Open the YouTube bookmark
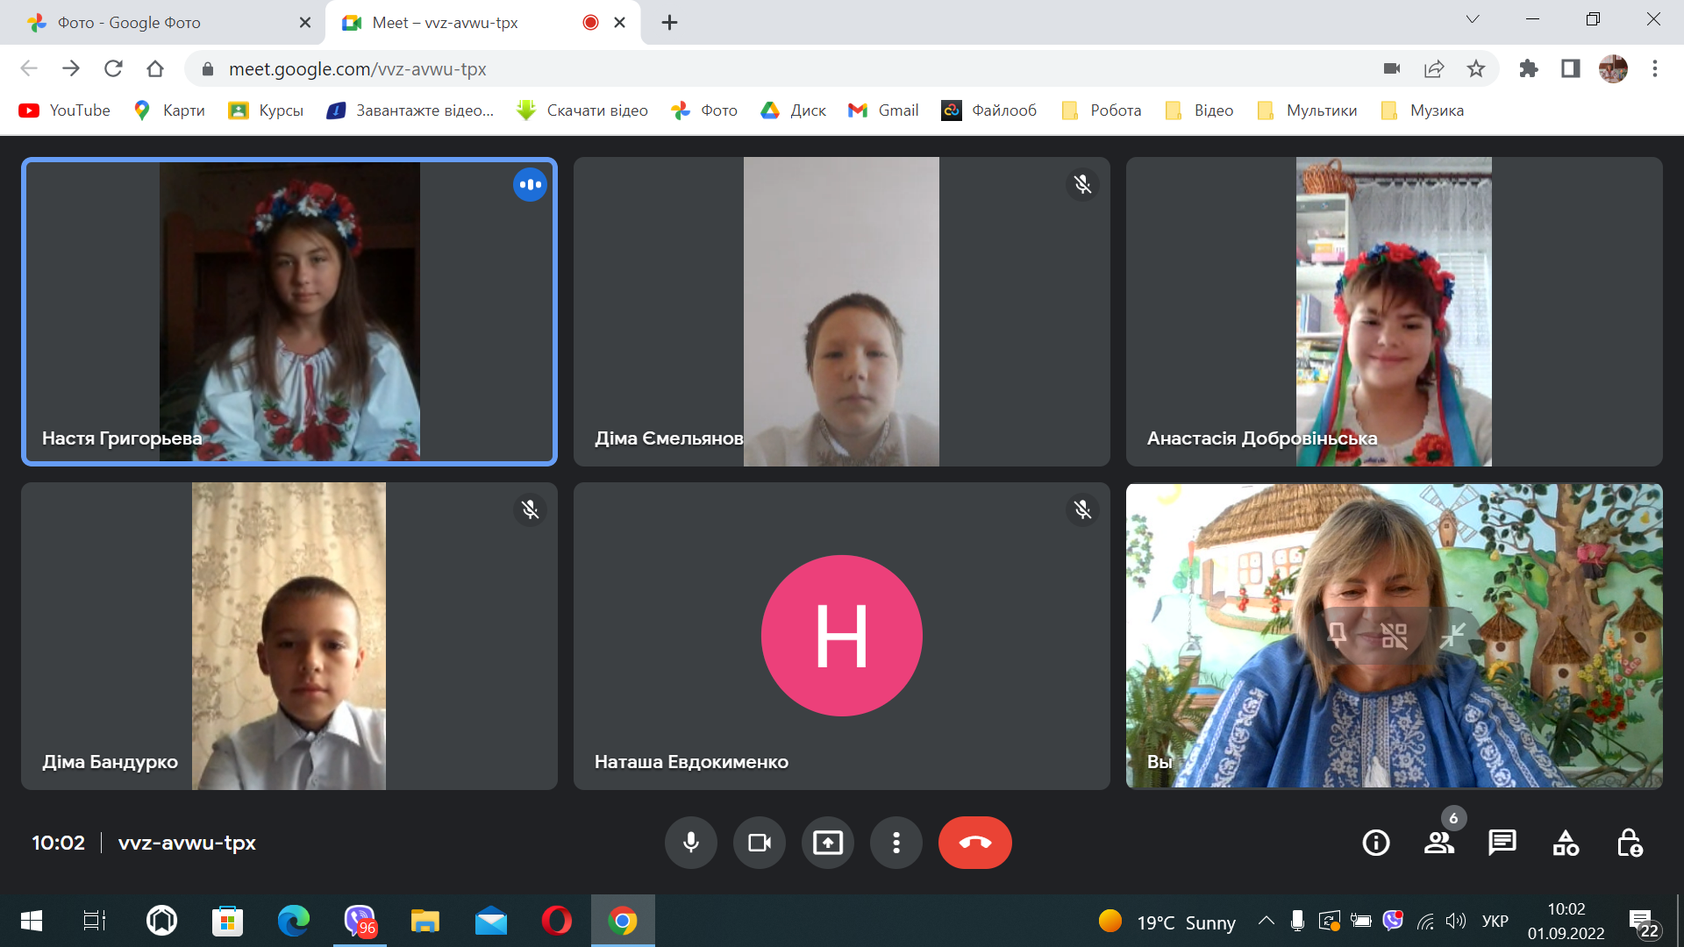 [x=65, y=110]
